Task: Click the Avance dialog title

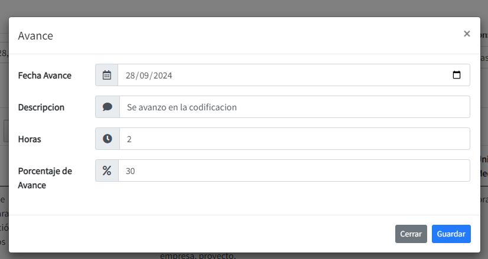Action: 35,36
